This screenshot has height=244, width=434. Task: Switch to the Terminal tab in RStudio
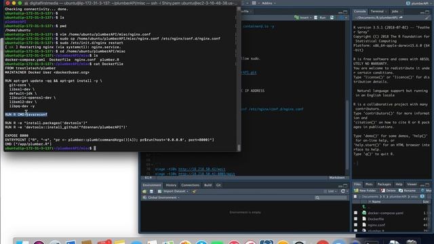[x=377, y=12]
